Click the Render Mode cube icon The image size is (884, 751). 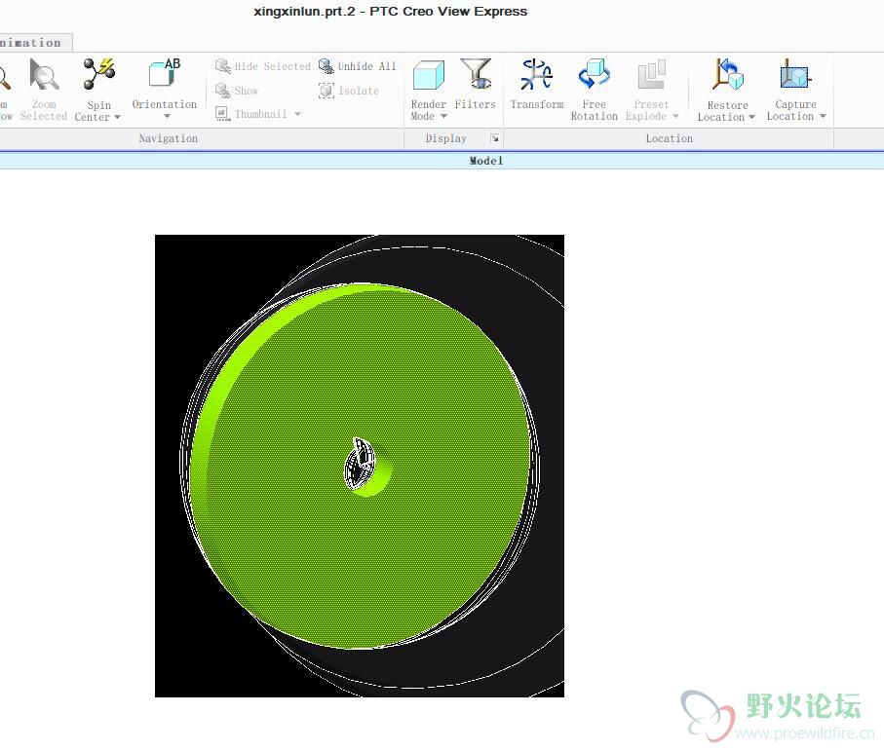429,76
